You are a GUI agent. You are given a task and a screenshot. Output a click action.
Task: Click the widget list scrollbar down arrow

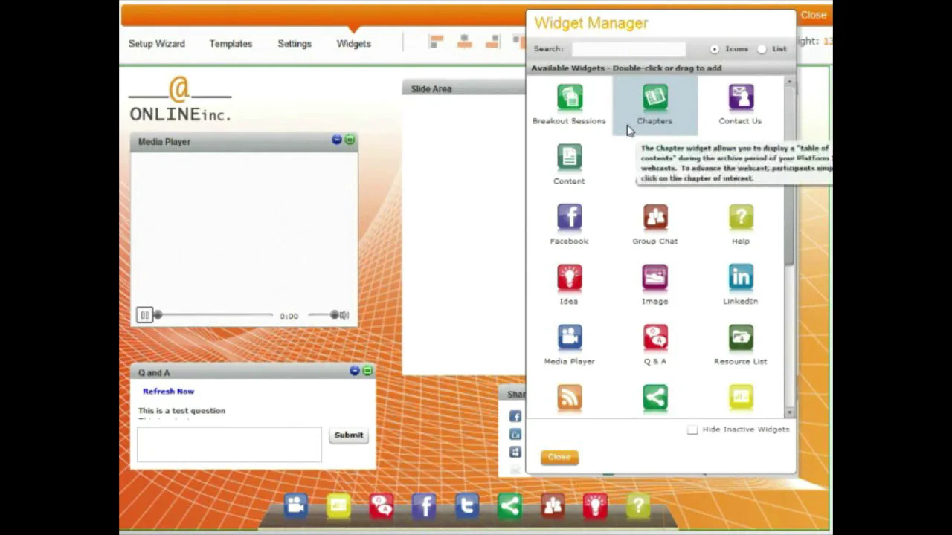pyautogui.click(x=789, y=412)
